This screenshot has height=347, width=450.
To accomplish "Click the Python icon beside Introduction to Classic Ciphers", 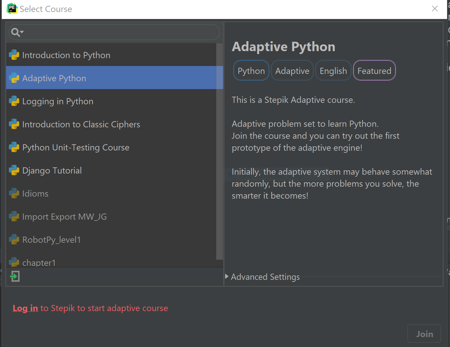I will coord(14,124).
